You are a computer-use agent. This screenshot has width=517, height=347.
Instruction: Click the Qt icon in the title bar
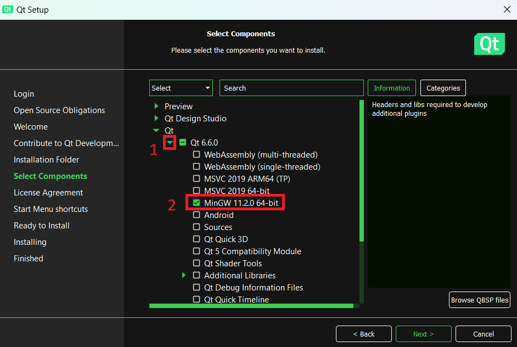coord(8,9)
